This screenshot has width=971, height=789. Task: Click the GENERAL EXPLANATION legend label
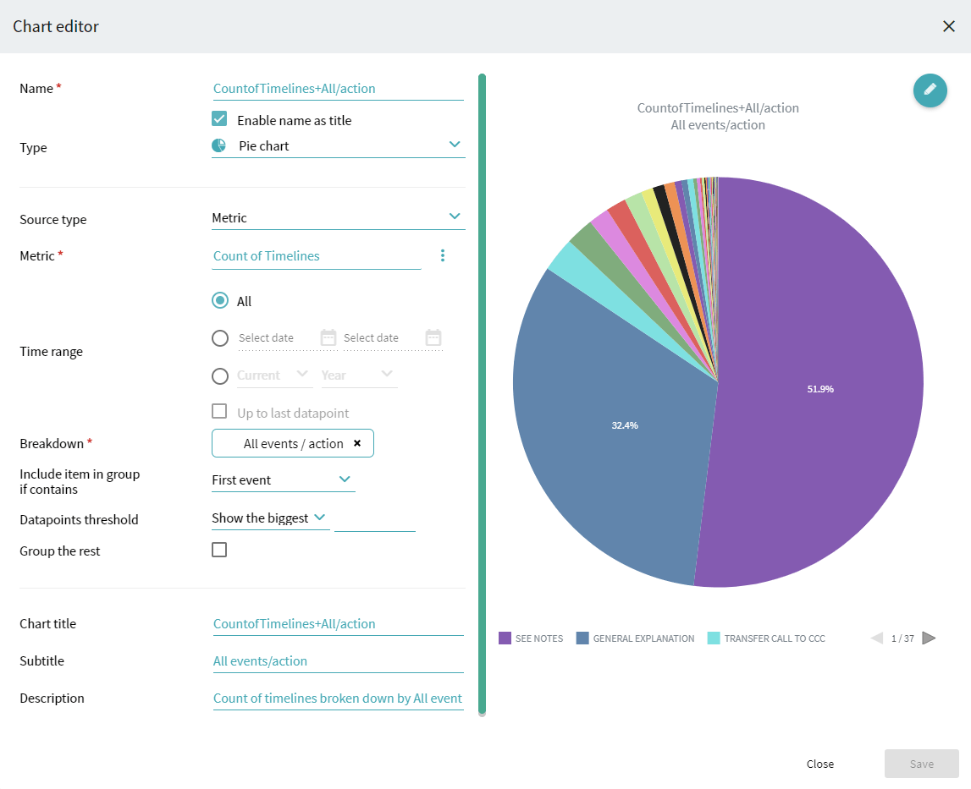643,638
